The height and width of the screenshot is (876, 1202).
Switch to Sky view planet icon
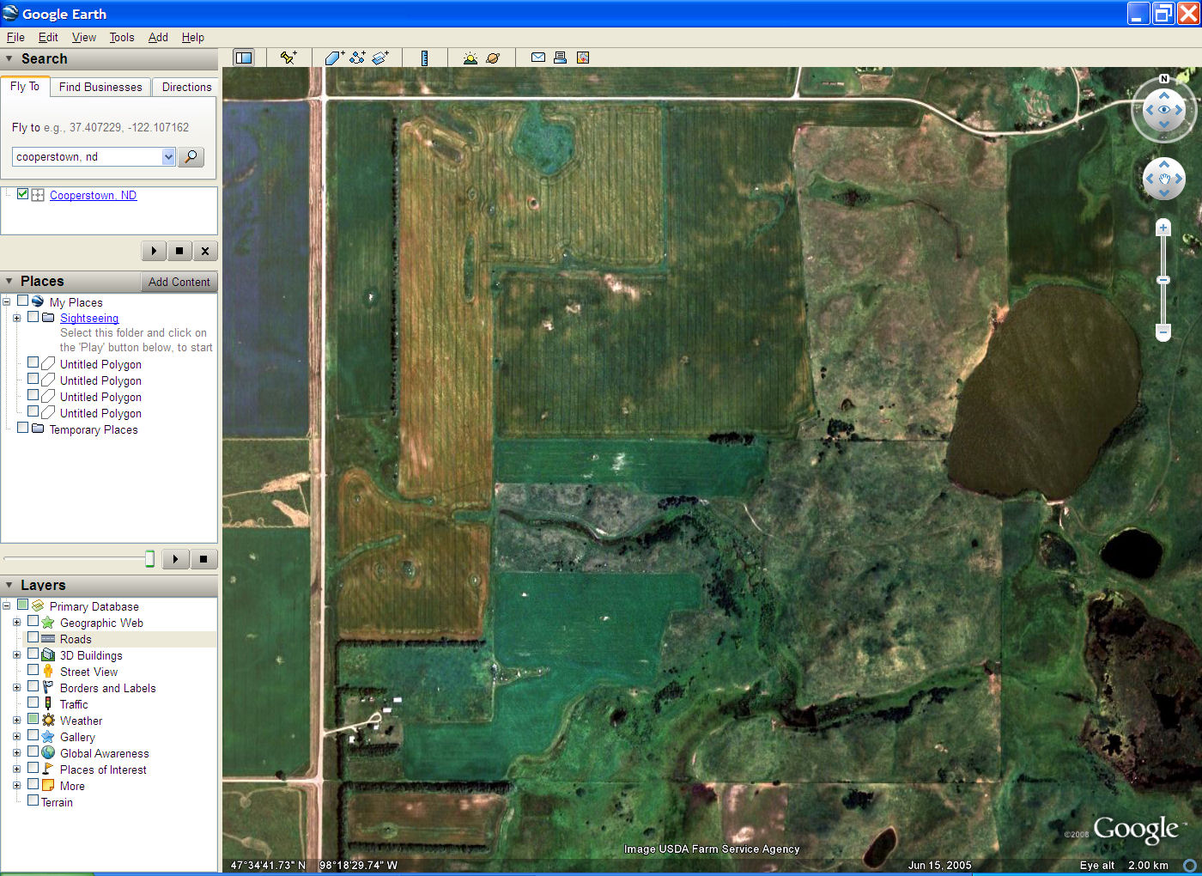493,58
